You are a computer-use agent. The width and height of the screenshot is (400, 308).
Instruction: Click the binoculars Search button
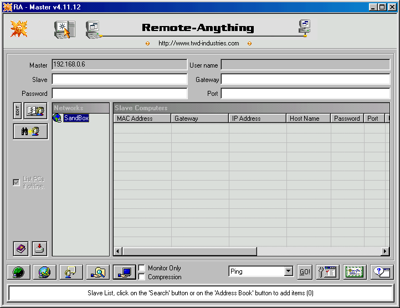click(30, 131)
